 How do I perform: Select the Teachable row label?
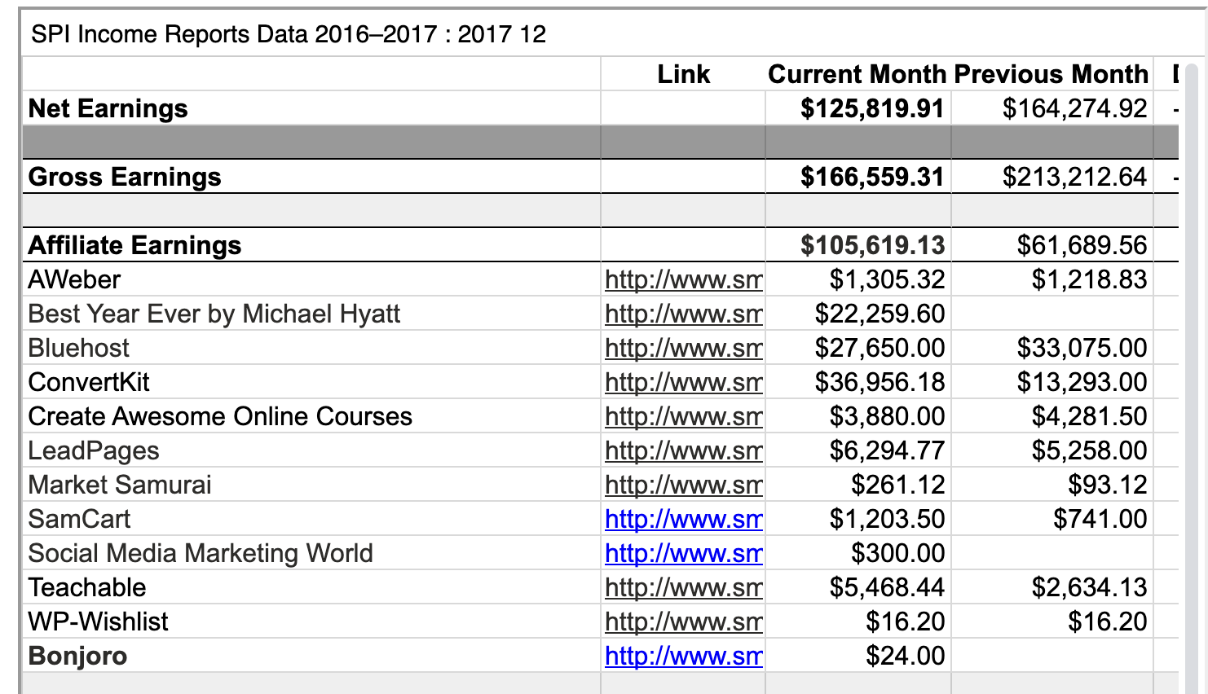[87, 587]
